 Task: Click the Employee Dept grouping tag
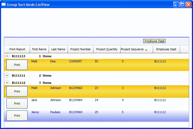(154, 41)
